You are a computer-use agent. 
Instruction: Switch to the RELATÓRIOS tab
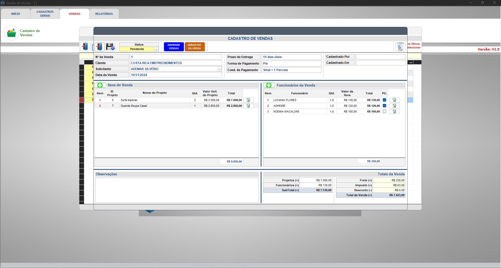click(104, 14)
